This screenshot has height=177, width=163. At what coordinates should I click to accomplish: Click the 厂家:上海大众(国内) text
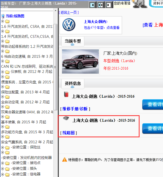(120, 53)
